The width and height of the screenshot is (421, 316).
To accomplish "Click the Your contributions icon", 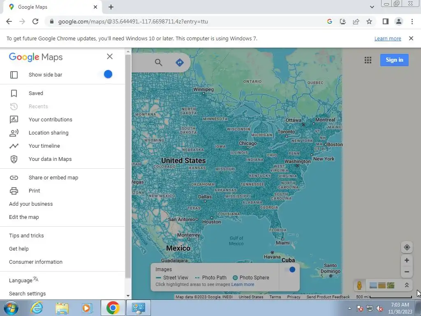I will (14, 119).
